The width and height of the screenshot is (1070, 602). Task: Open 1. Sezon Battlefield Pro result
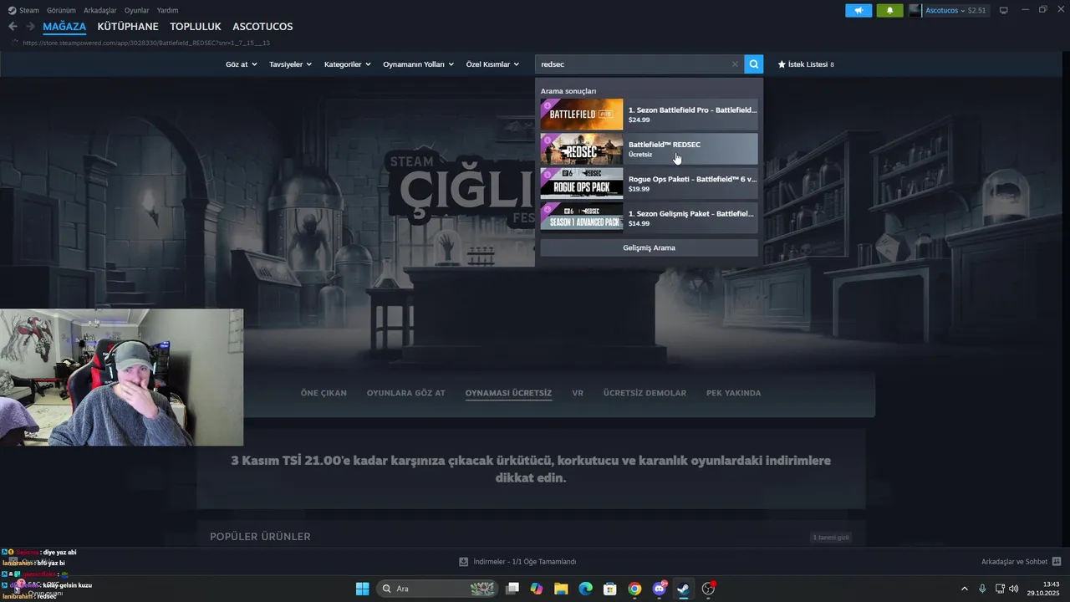tap(649, 115)
